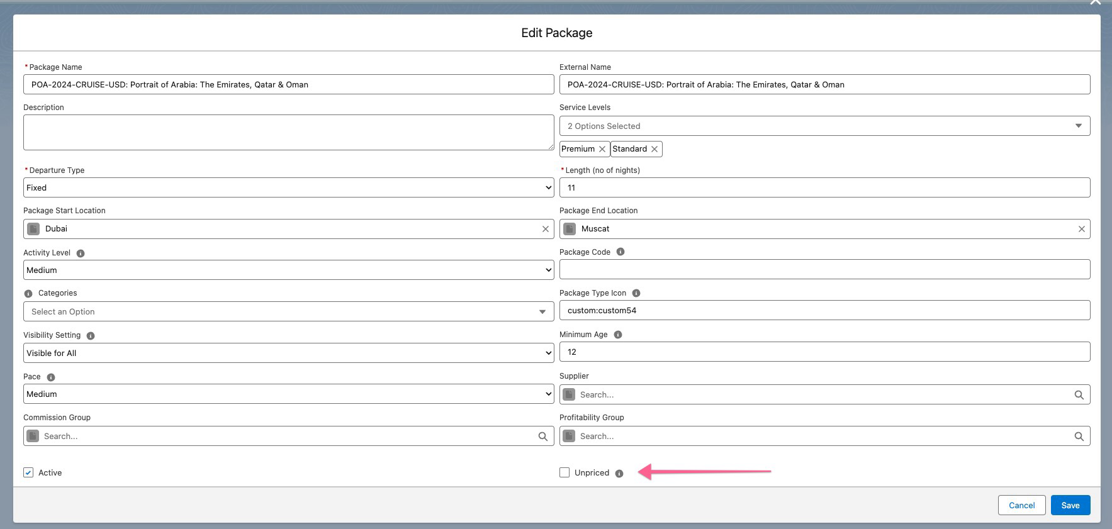Click the Minimum Age info icon
This screenshot has width=1112, height=529.
[618, 335]
